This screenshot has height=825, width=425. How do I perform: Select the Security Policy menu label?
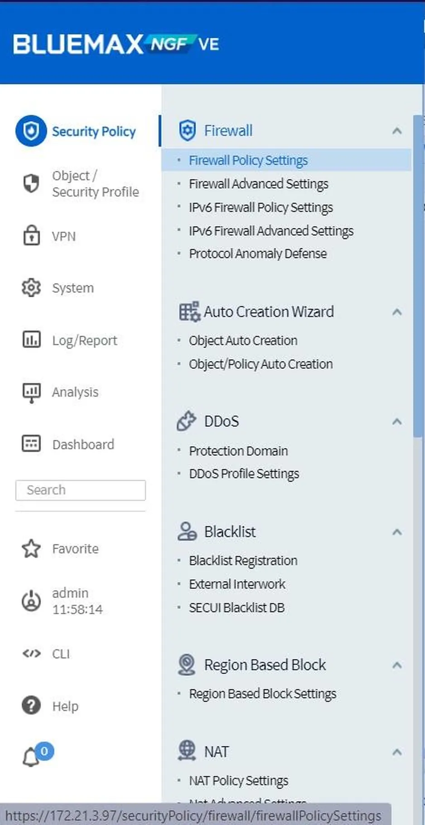point(94,131)
